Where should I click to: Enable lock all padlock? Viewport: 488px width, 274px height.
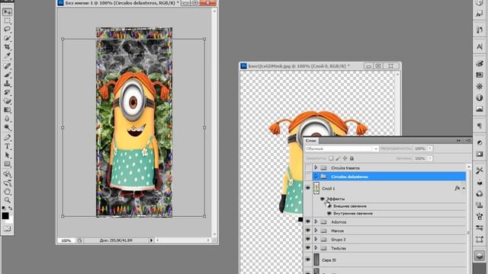pos(352,158)
